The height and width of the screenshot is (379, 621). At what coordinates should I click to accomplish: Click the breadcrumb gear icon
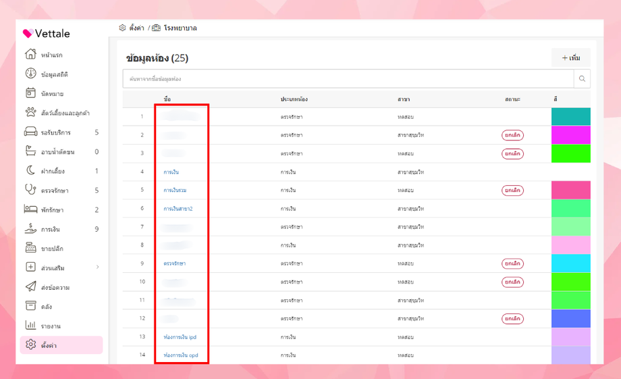(122, 28)
